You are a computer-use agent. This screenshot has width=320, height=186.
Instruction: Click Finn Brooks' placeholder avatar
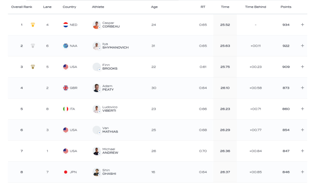click(96, 67)
